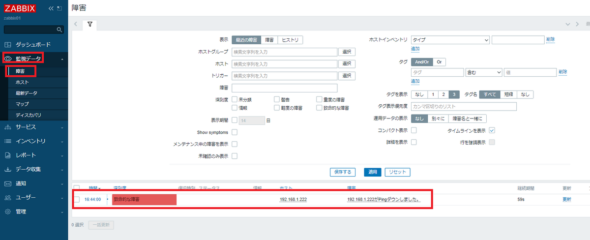Collapse the sidebar with double-chevron icon
The image size is (590, 240).
click(x=51, y=8)
